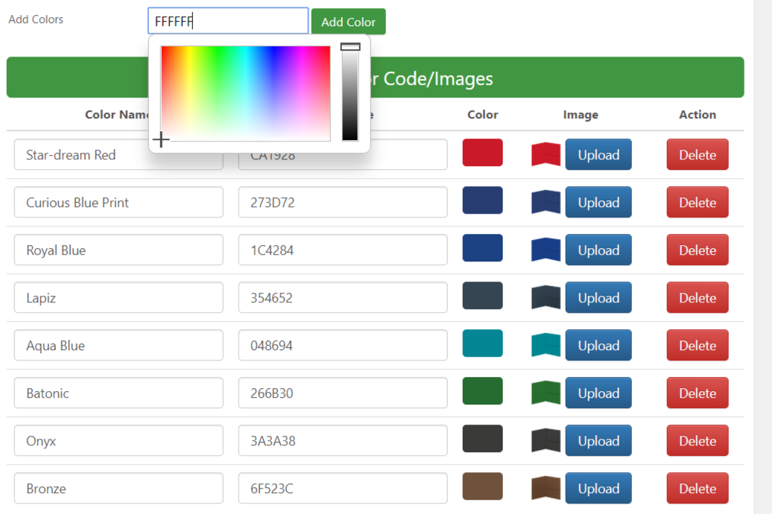Image resolution: width=772 pixels, height=514 pixels.
Task: Delete the Star-dream Red color
Action: click(x=697, y=155)
